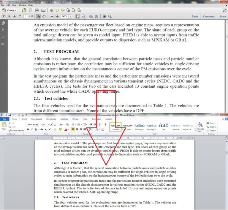Open the Comment pane in Acrobat
This screenshot has width=228, height=210.
tap(209, 16)
